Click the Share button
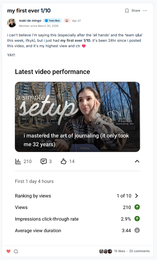157x260 pixels. click(136, 11)
